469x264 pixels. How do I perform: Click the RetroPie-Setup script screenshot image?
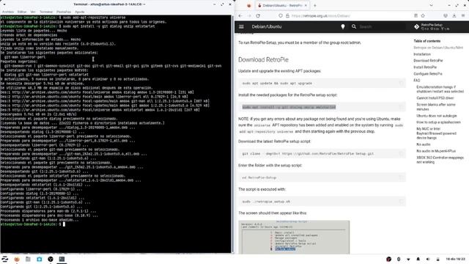[294, 237]
